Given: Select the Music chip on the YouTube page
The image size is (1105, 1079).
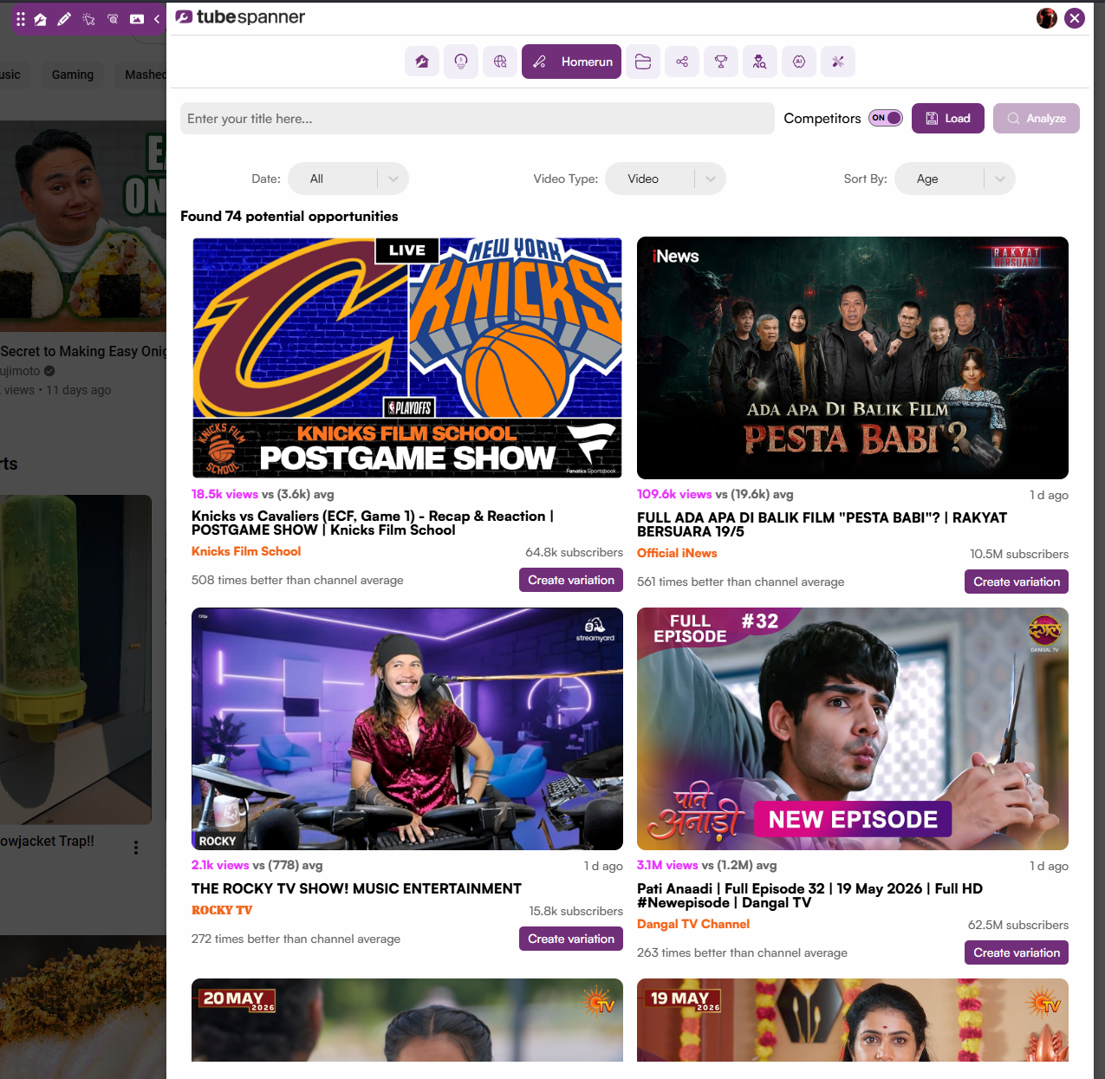Looking at the screenshot, I should [13, 75].
